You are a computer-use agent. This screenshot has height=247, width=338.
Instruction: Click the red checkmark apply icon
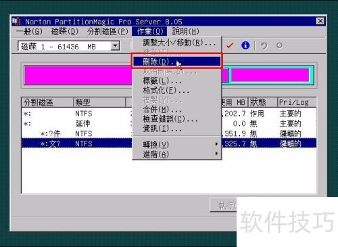[x=230, y=45]
